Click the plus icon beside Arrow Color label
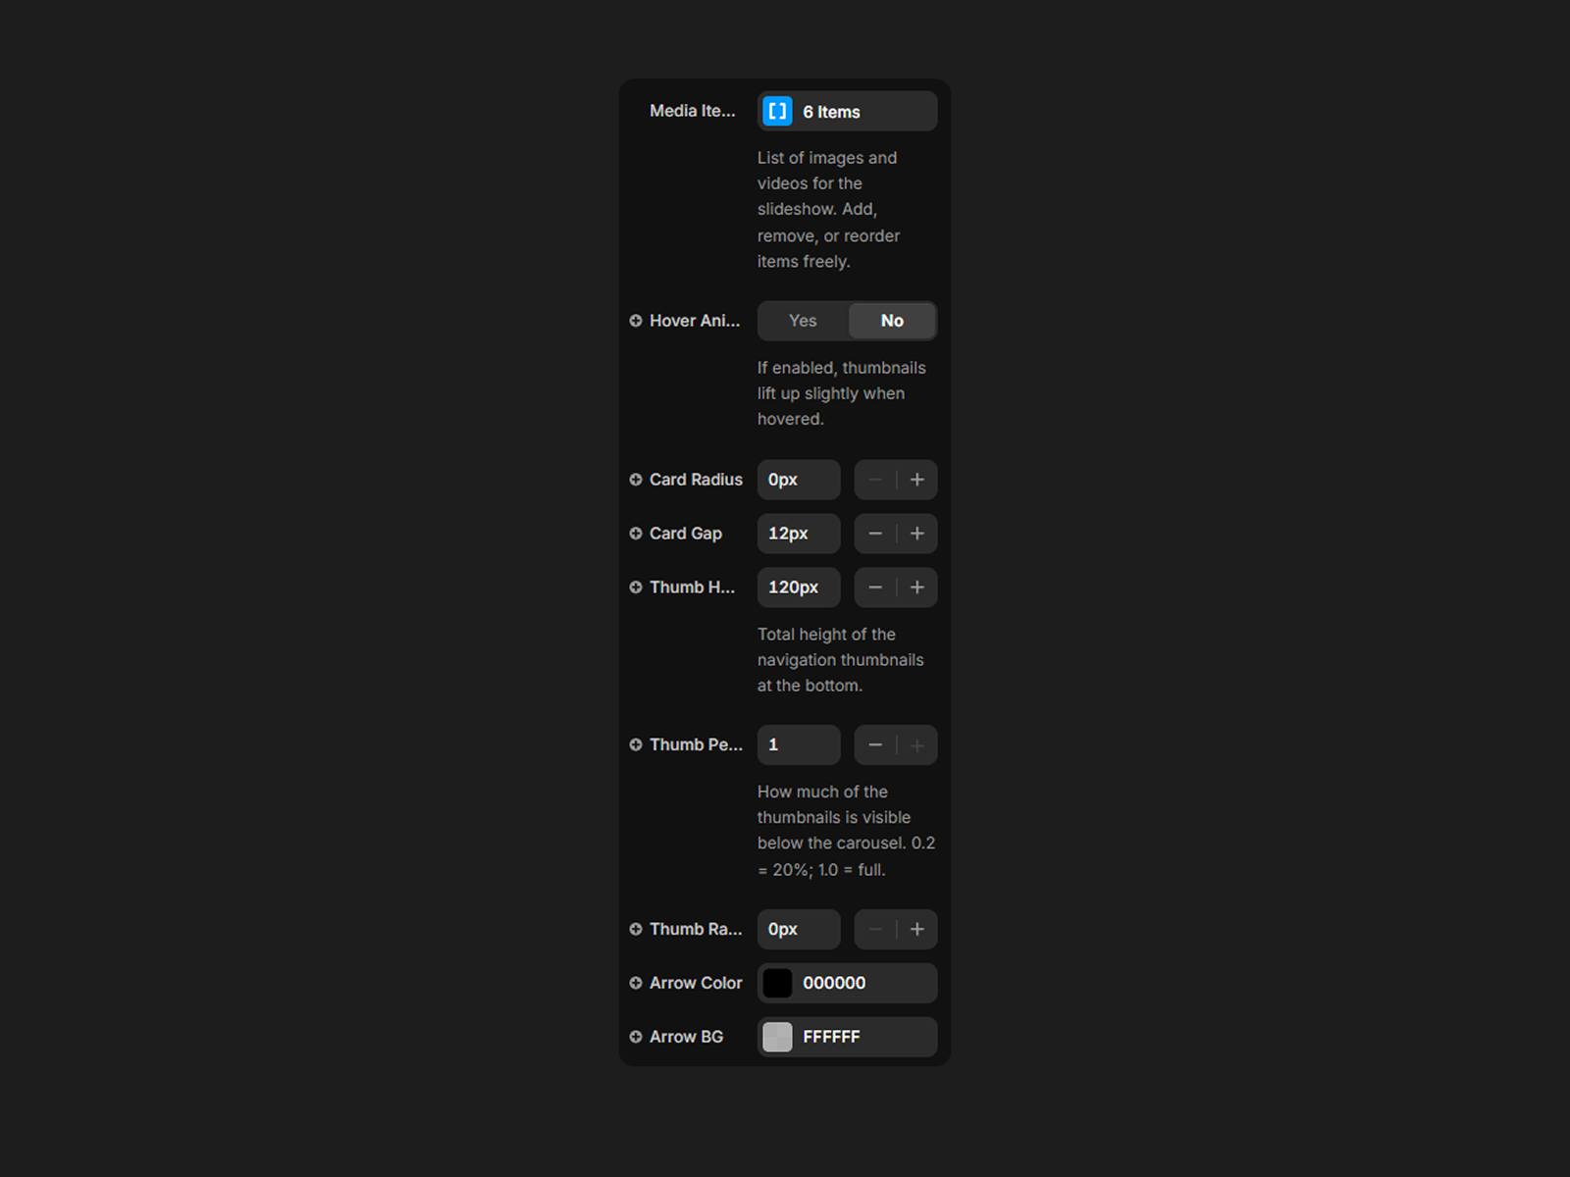1570x1177 pixels. (636, 983)
